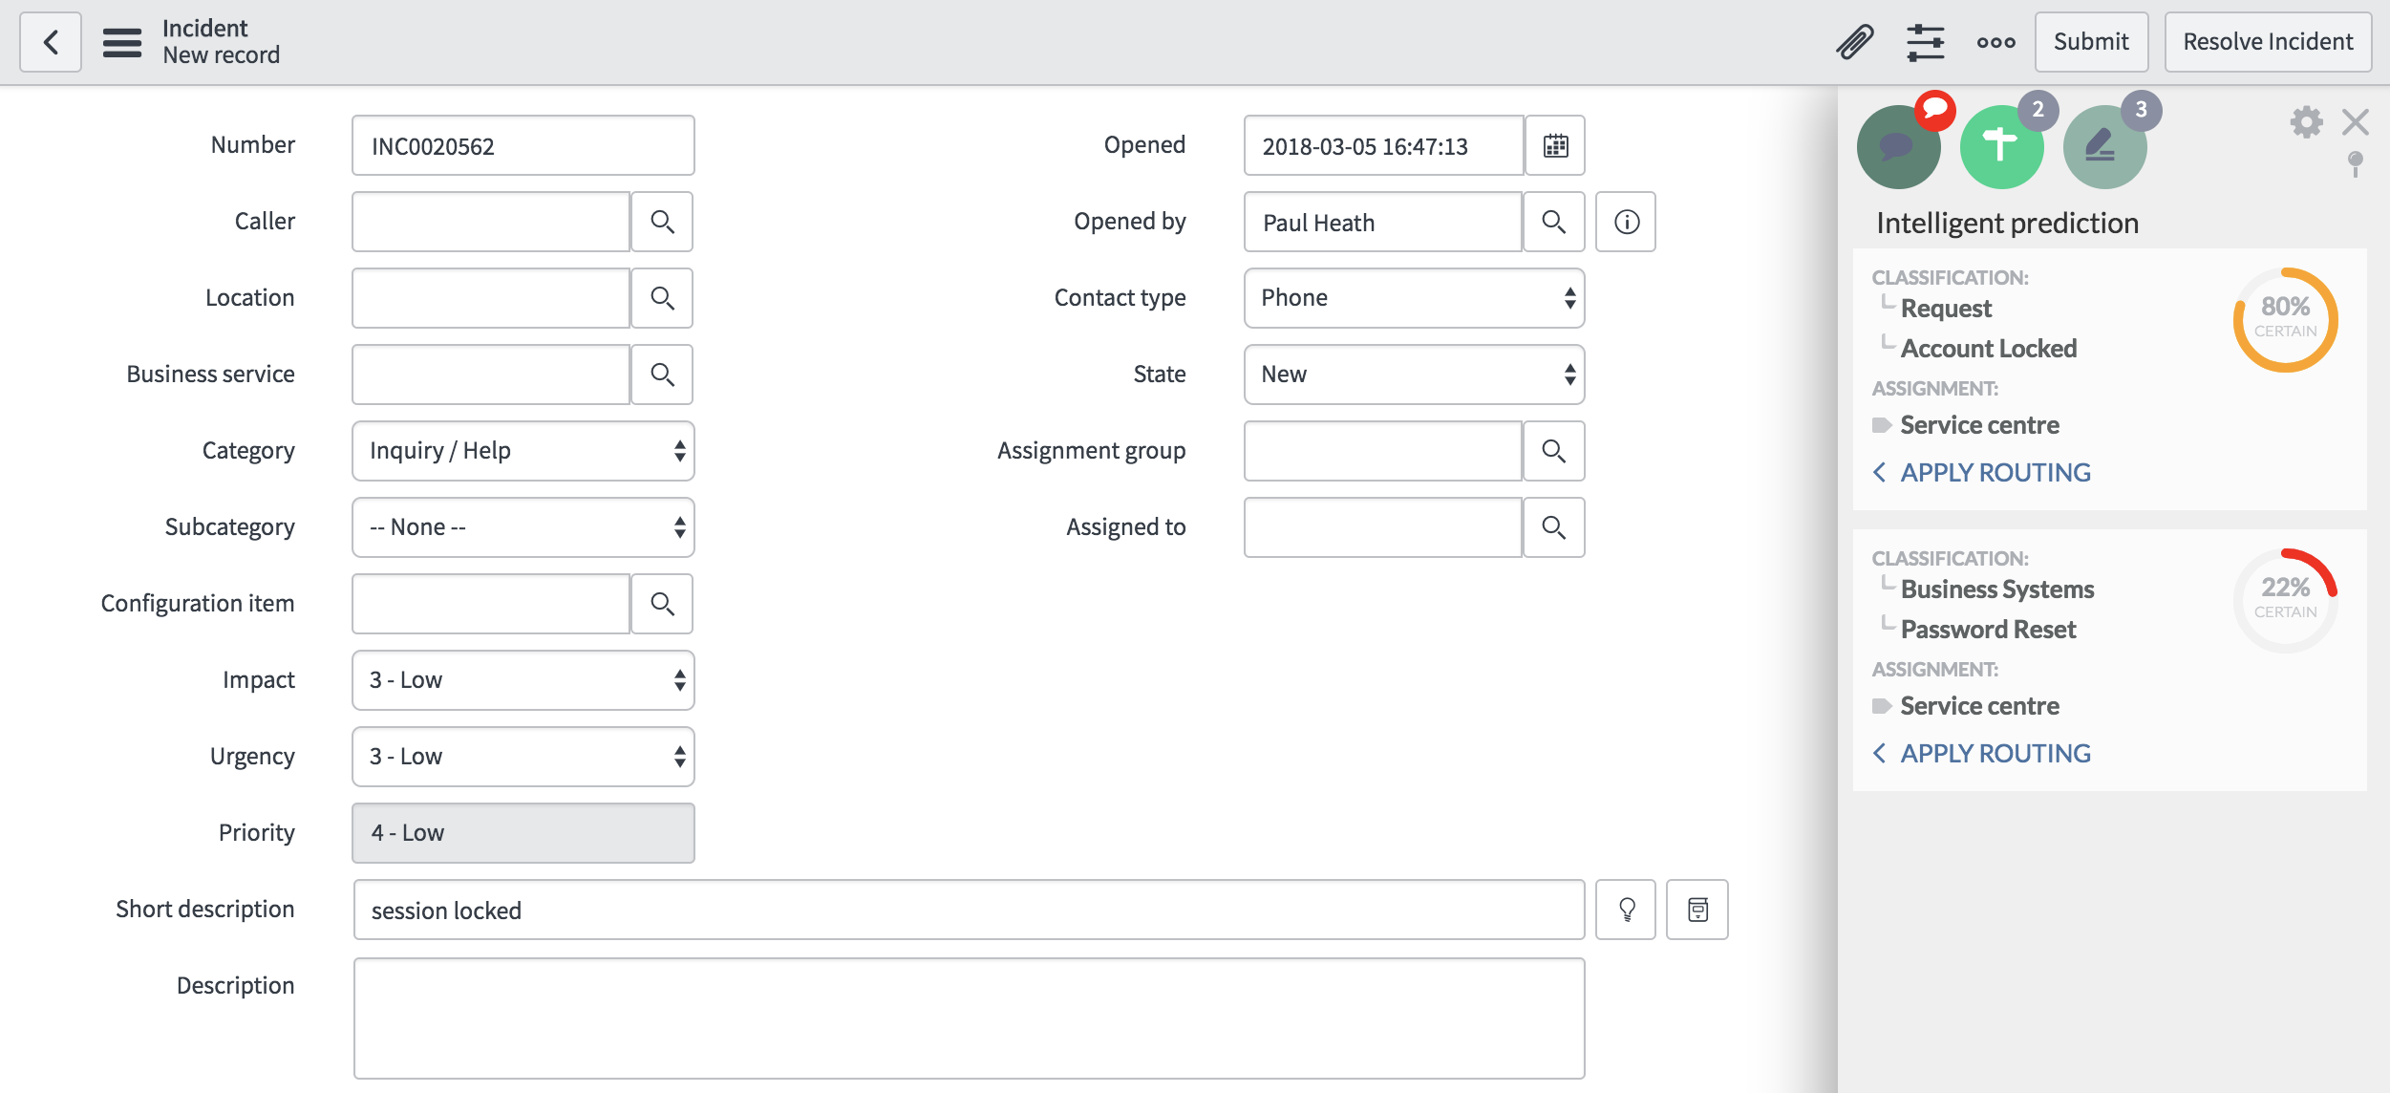Screen dimensions: 2390x1093
Task: Open the hamburger form context menu
Action: 121,42
